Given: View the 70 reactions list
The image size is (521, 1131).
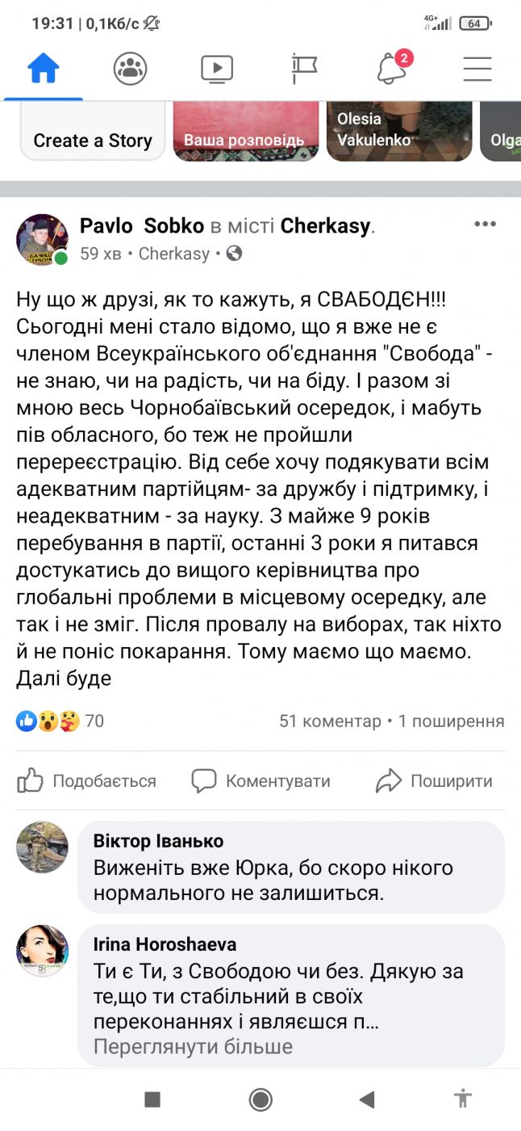Looking at the screenshot, I should click(x=60, y=721).
